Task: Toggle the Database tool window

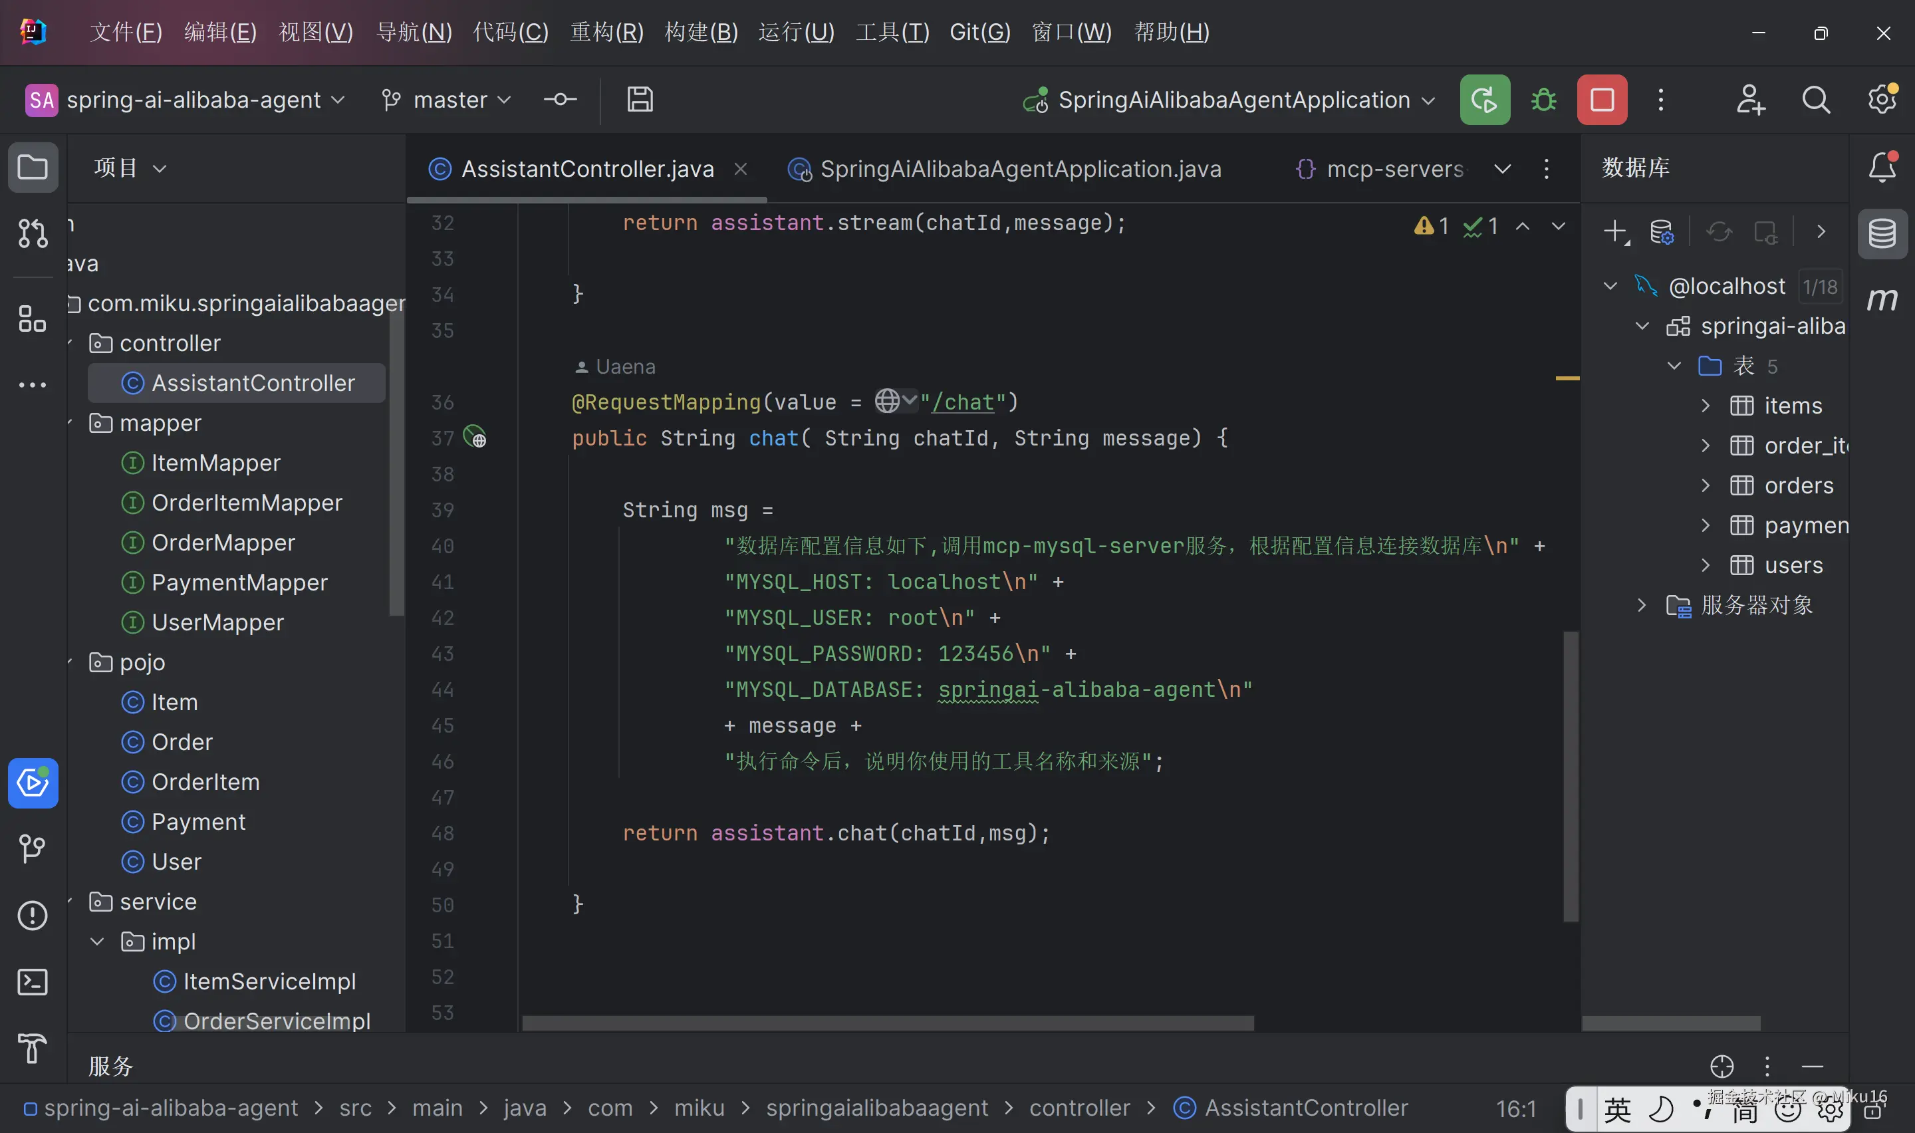Action: click(x=1882, y=233)
